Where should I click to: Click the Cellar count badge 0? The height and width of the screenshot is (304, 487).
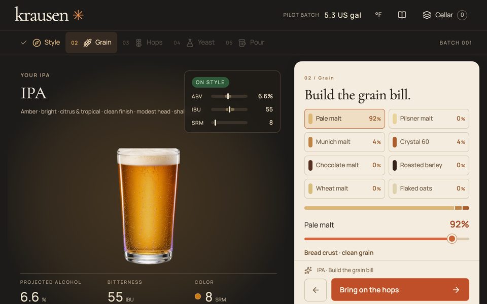pyautogui.click(x=462, y=15)
